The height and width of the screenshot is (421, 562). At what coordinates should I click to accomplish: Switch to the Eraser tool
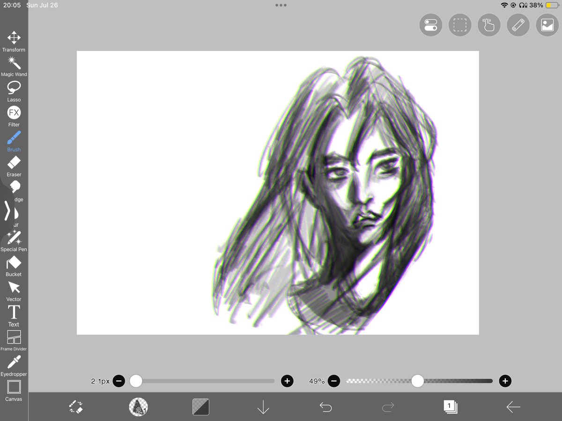14,167
